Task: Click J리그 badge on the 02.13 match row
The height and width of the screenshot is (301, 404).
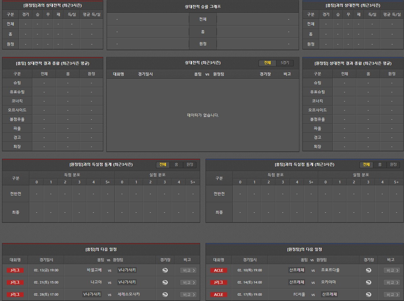Action: tap(15, 270)
